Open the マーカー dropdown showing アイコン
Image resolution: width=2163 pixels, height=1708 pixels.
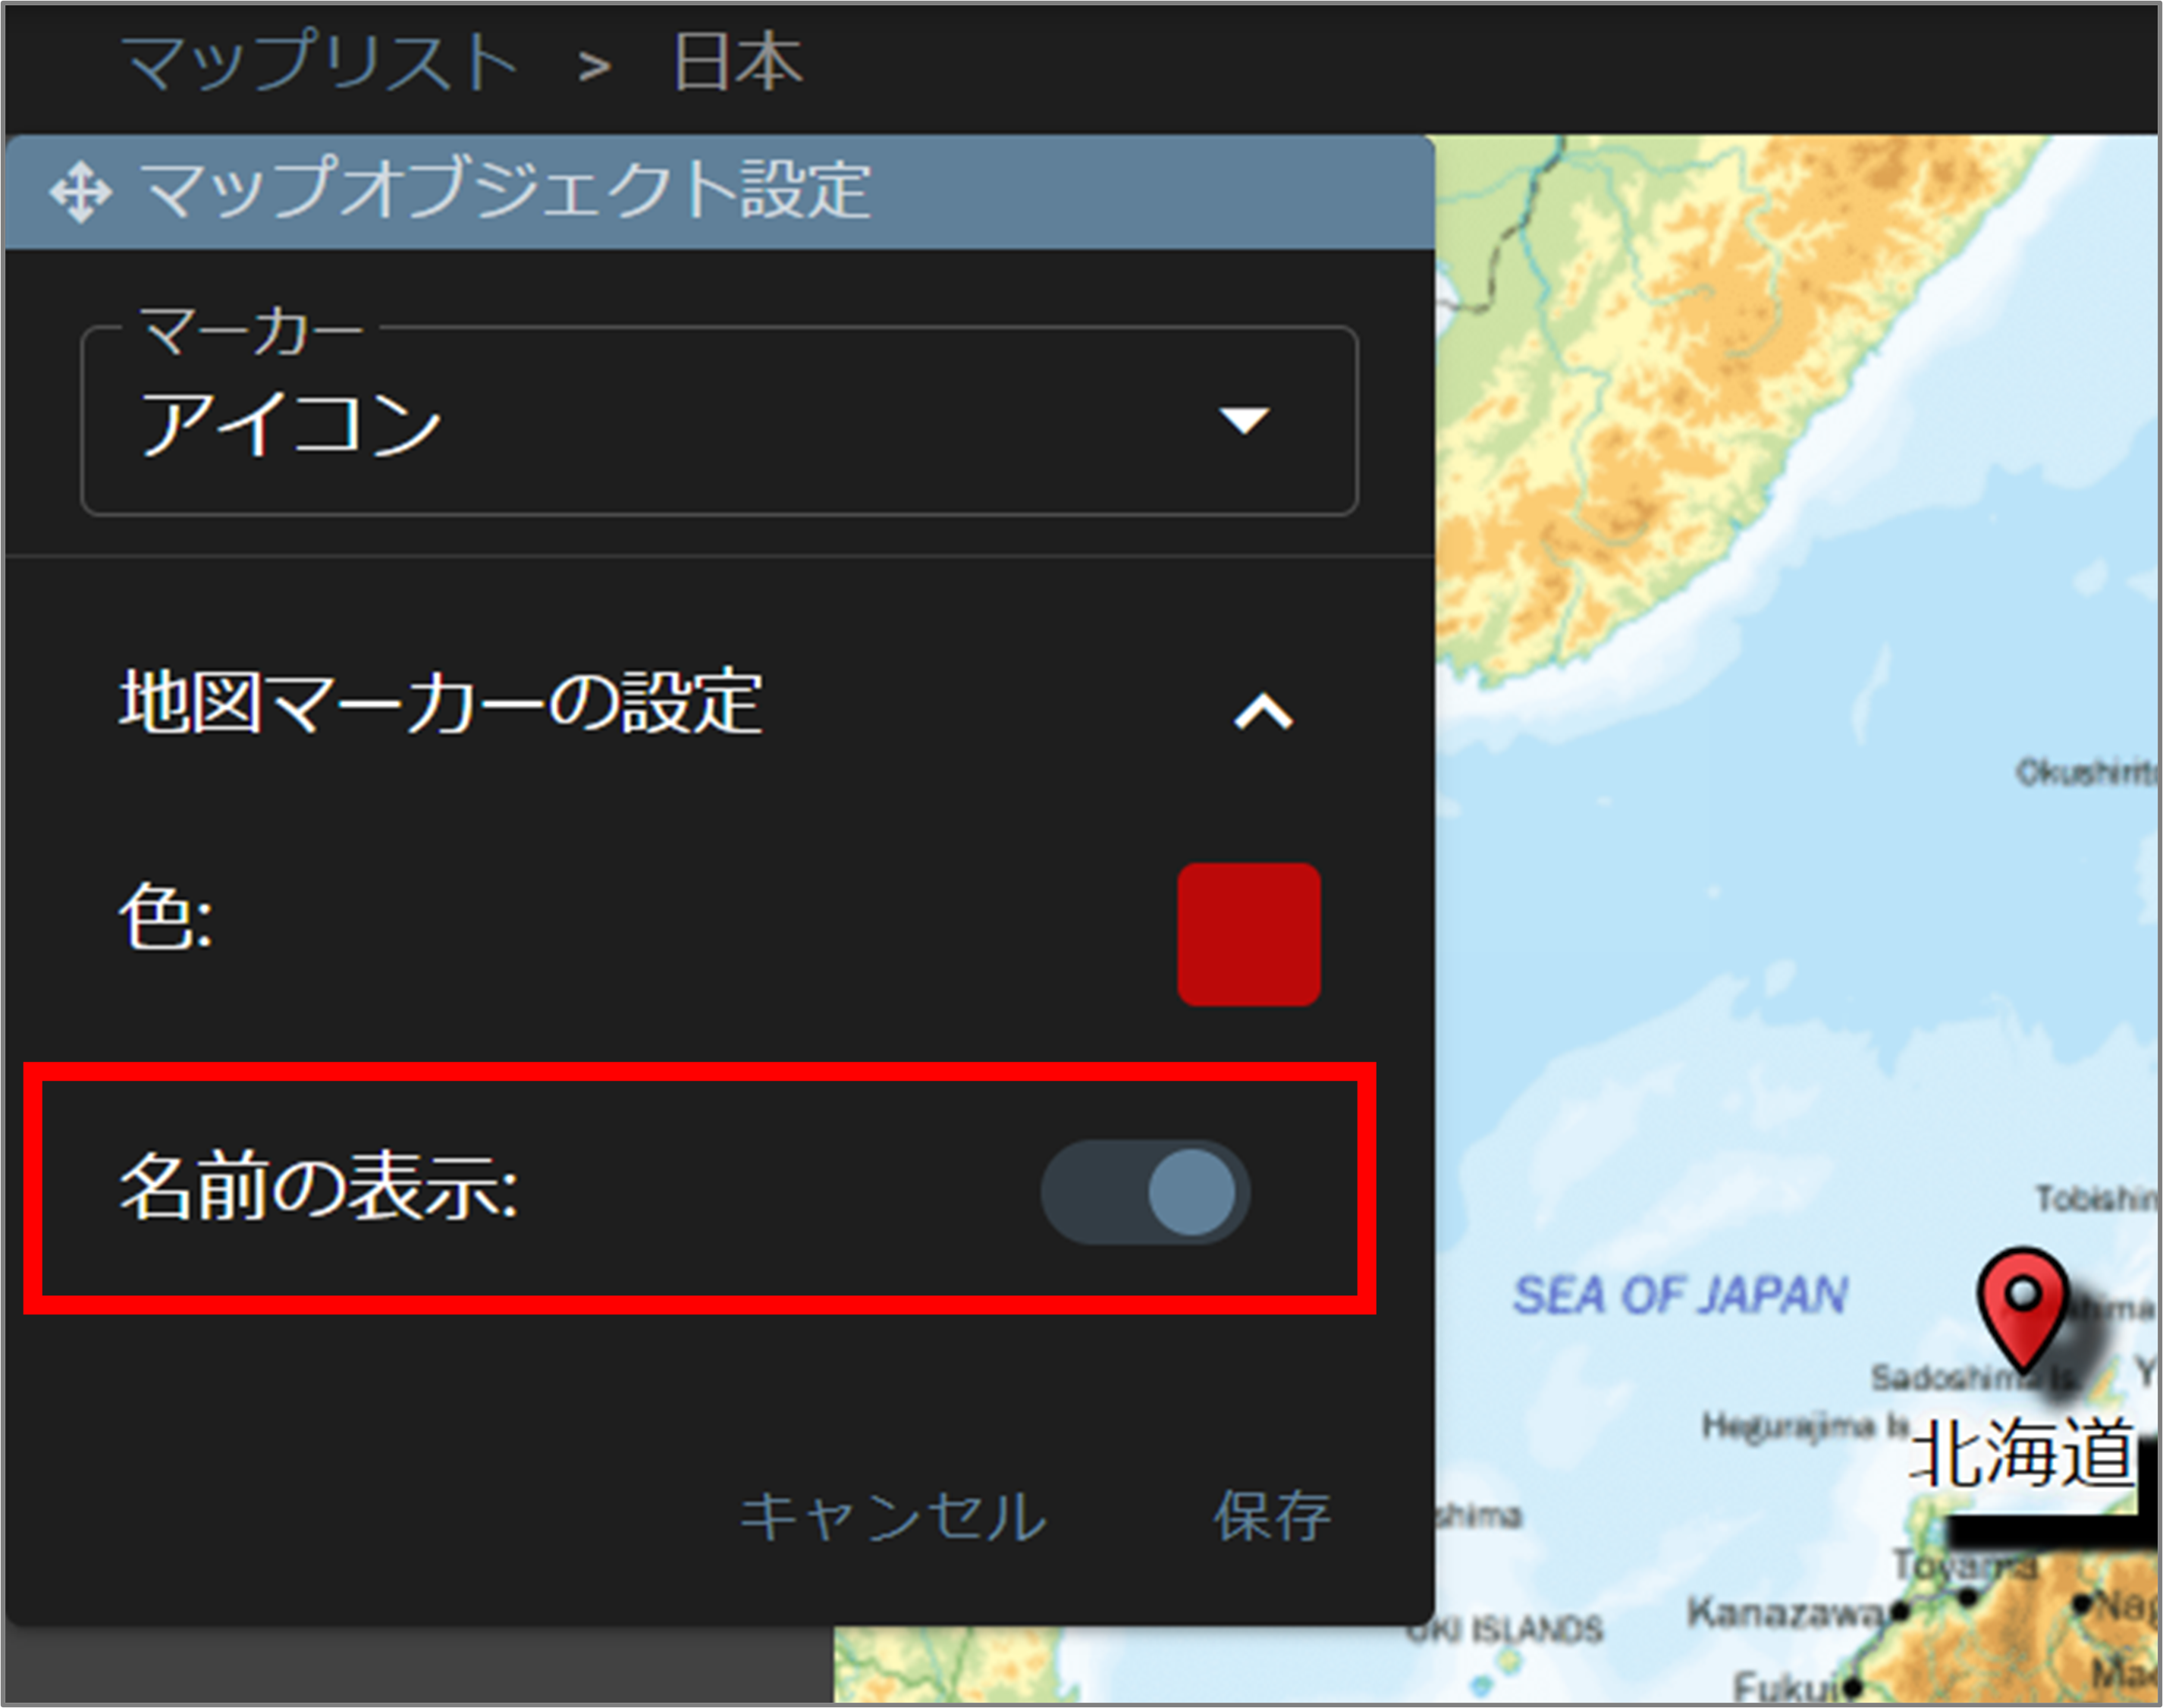click(719, 421)
